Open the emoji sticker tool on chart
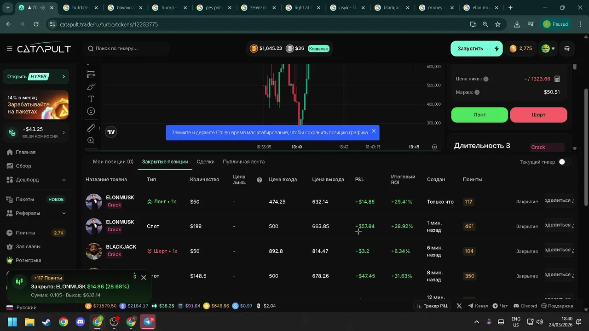This screenshot has width=589, height=331. (91, 111)
